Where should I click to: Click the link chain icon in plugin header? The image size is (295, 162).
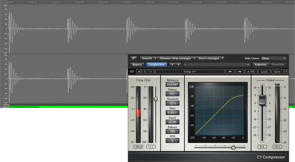tap(134, 58)
